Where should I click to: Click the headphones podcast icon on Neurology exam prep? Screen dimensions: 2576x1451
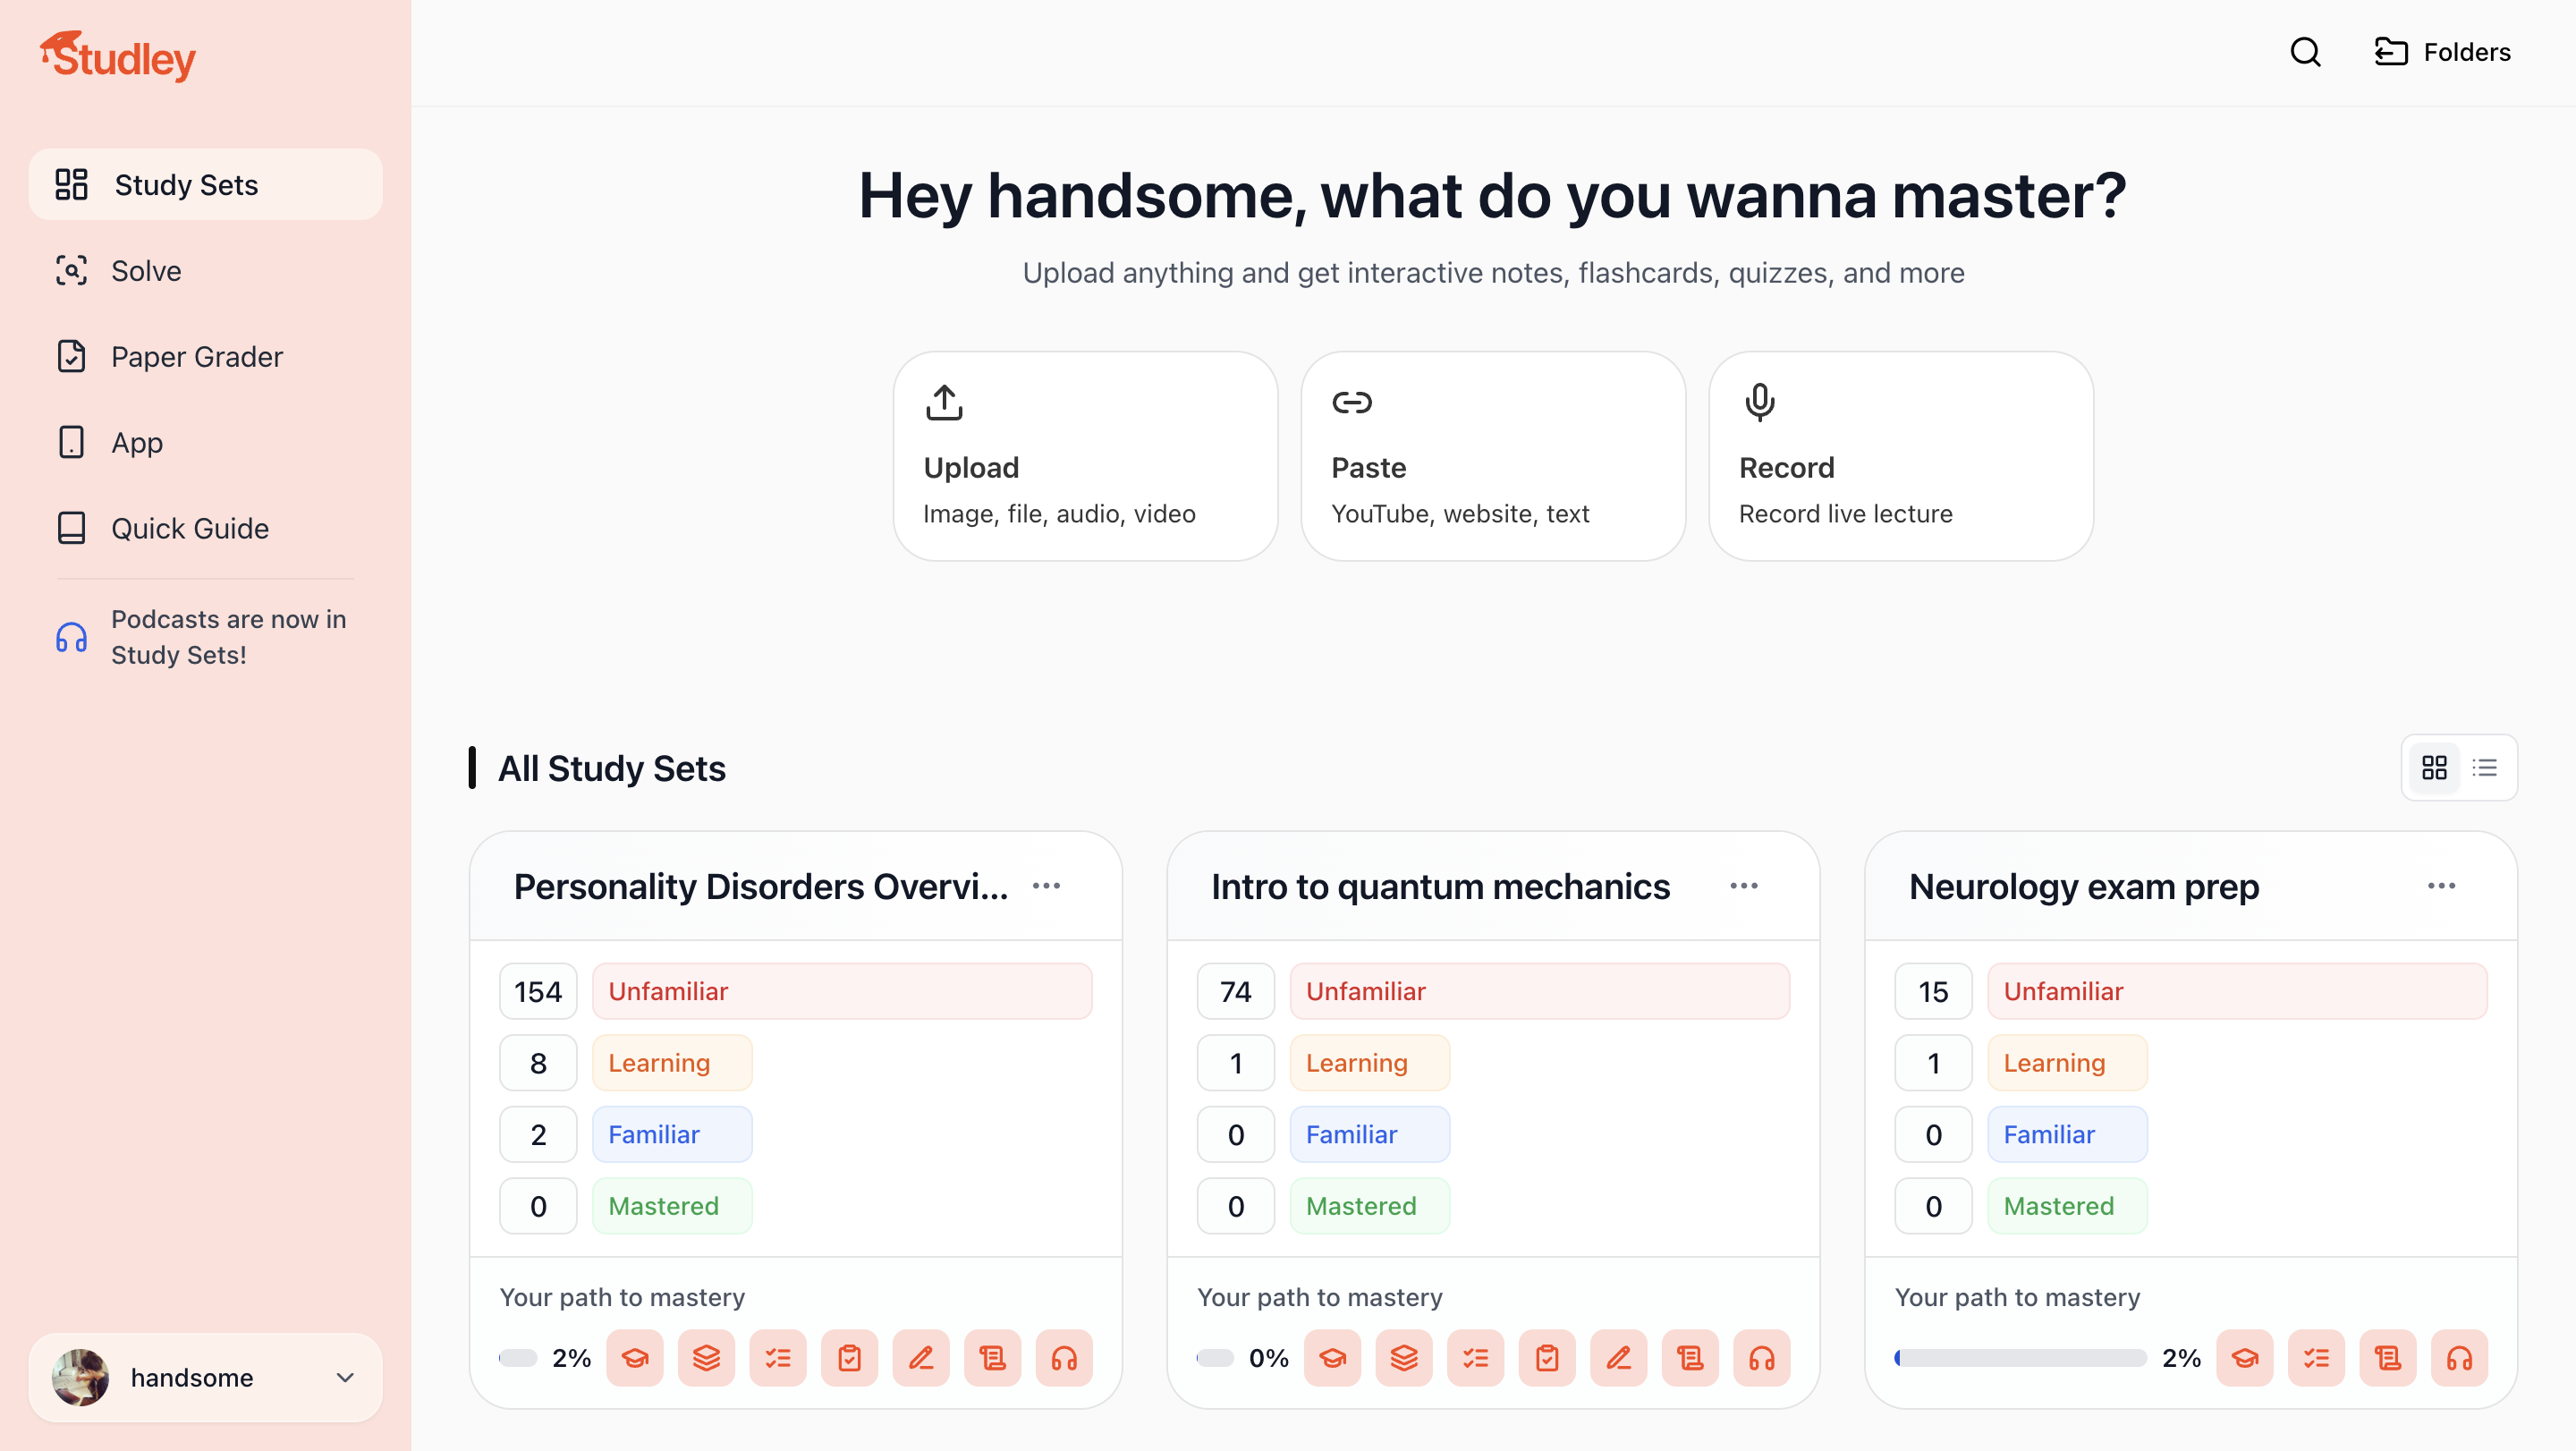pos(2459,1357)
